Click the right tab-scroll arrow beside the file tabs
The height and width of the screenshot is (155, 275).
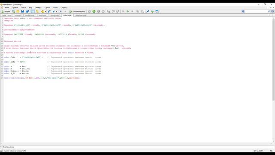[273, 15]
